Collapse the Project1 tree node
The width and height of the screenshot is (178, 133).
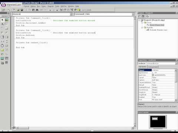click(x=139, y=20)
